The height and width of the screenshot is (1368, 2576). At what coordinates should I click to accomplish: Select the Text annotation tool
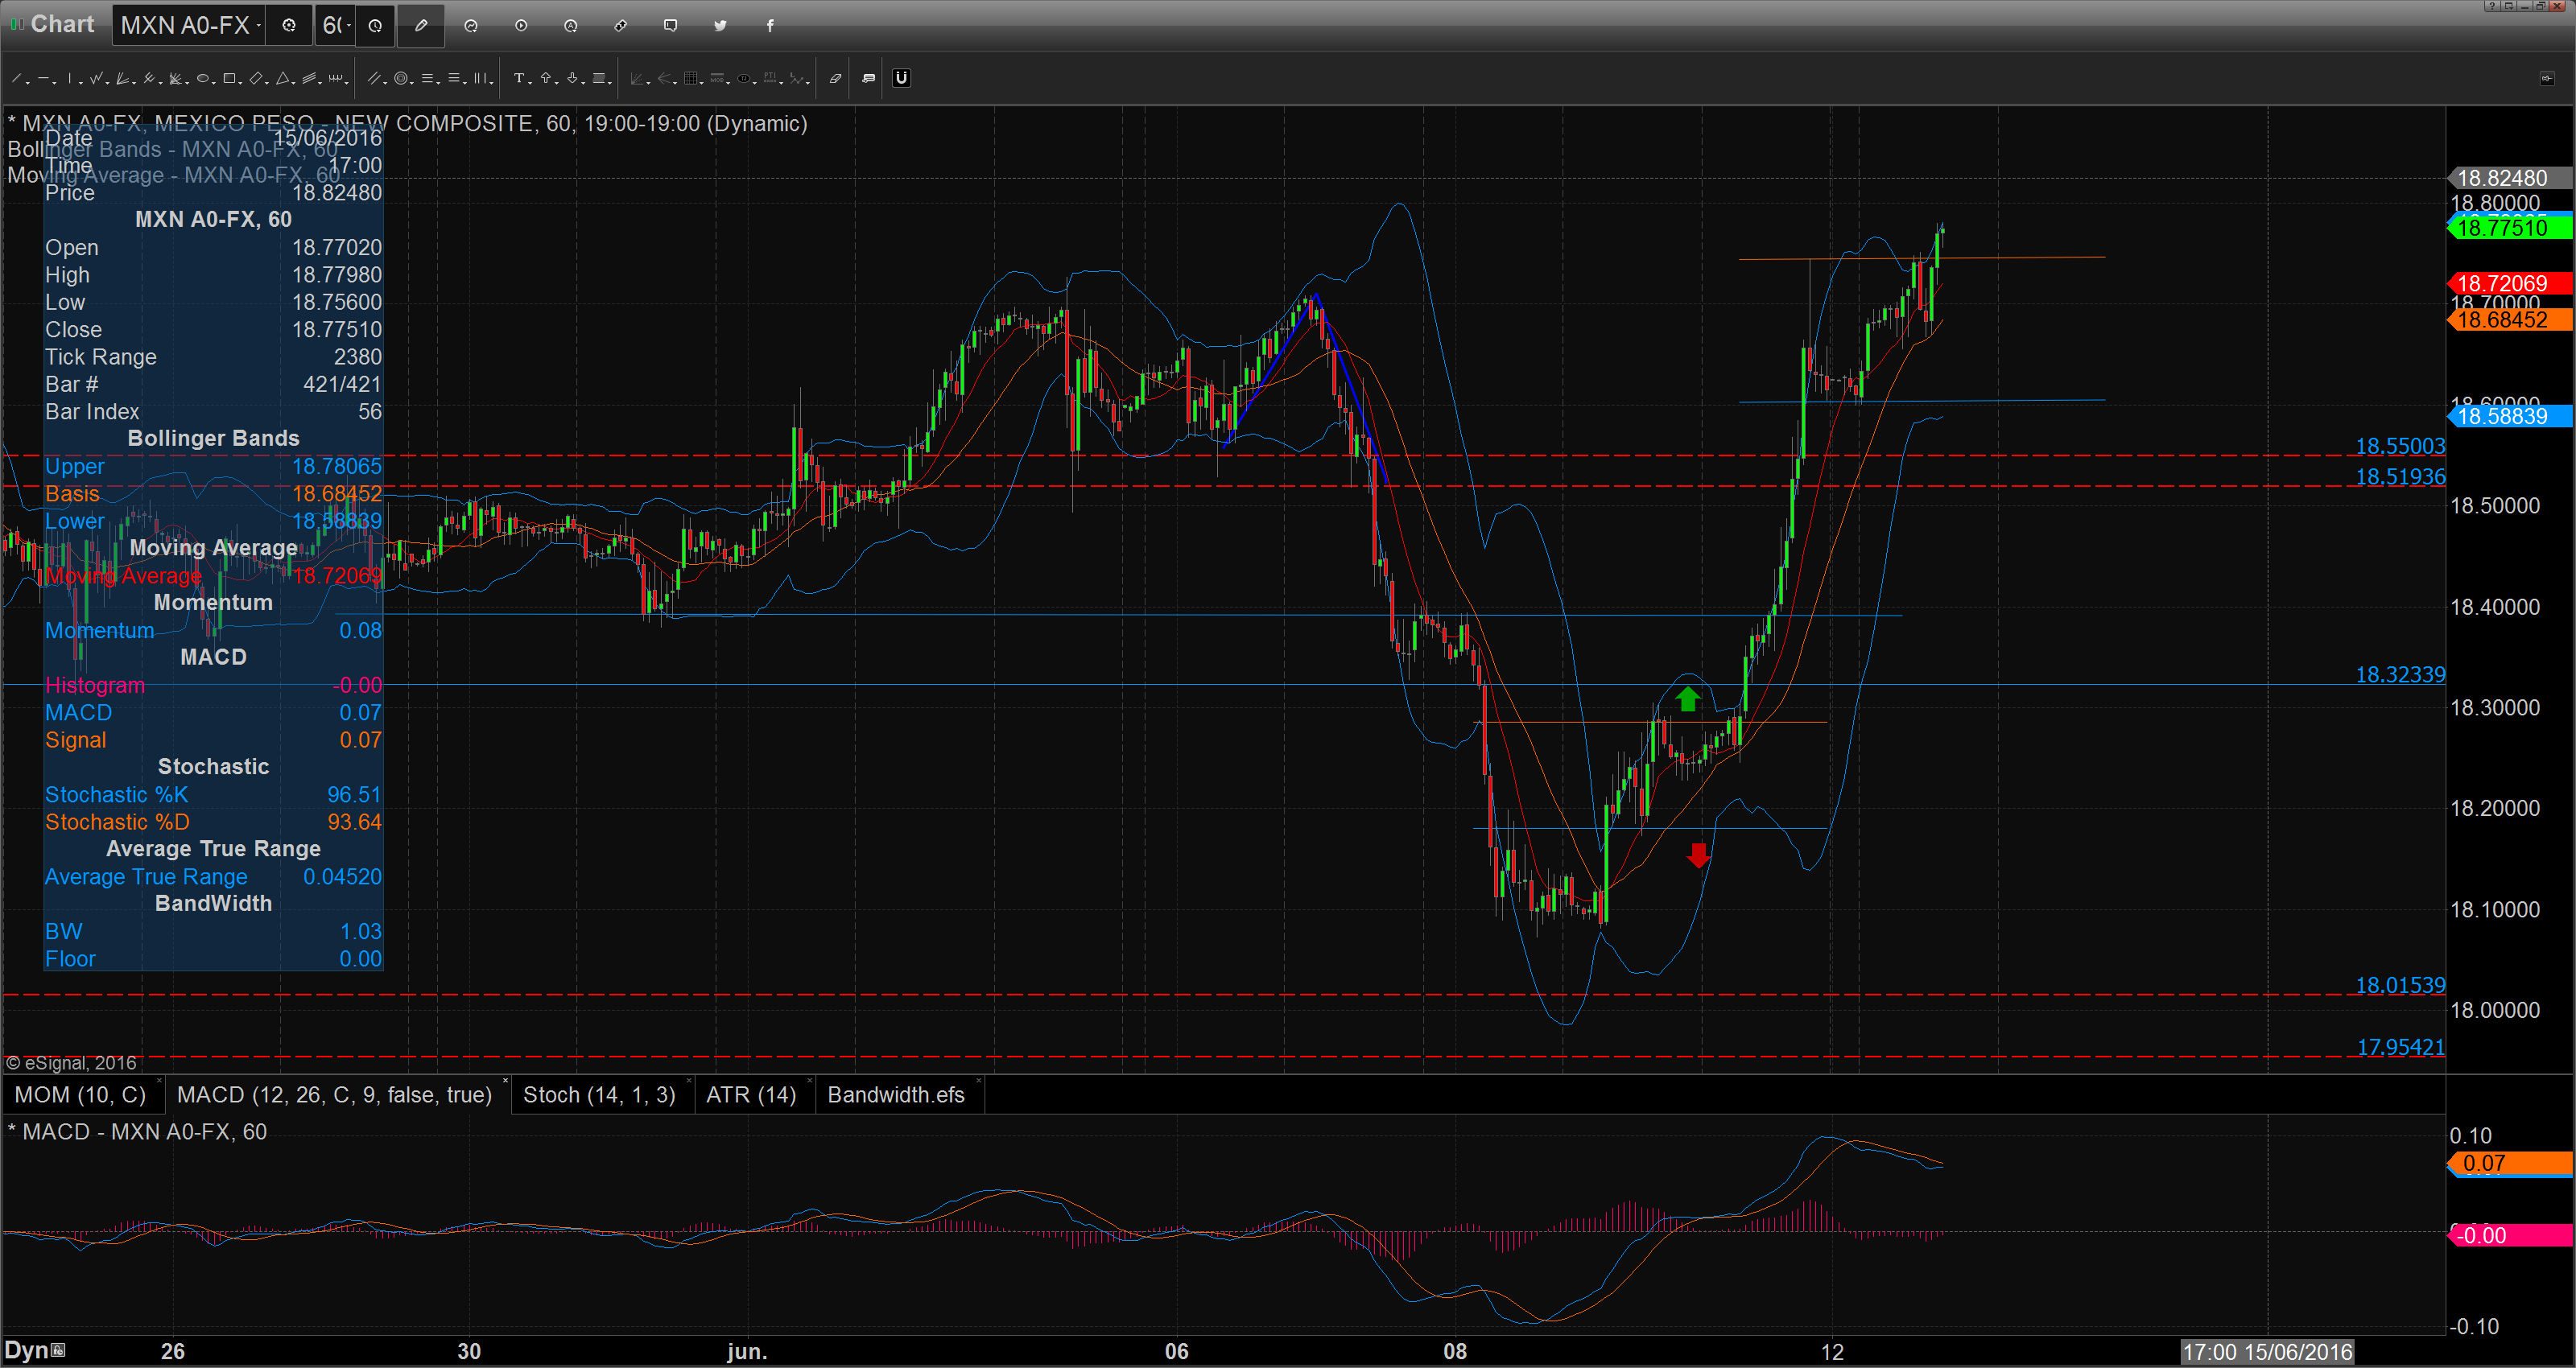coord(519,78)
